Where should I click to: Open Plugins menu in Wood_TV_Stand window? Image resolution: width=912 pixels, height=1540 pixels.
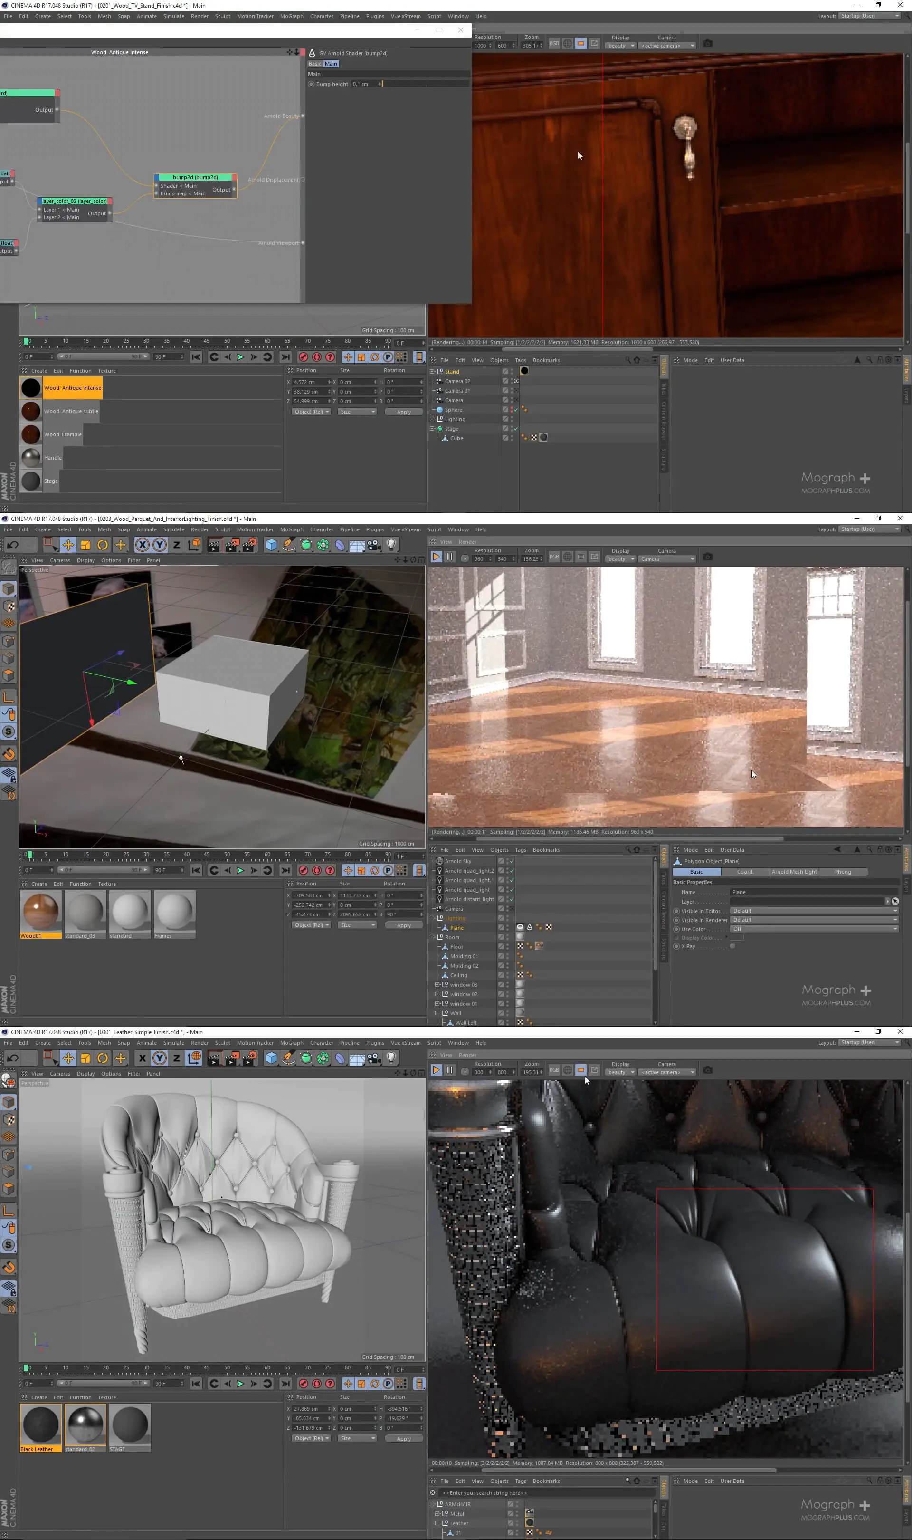pos(374,16)
